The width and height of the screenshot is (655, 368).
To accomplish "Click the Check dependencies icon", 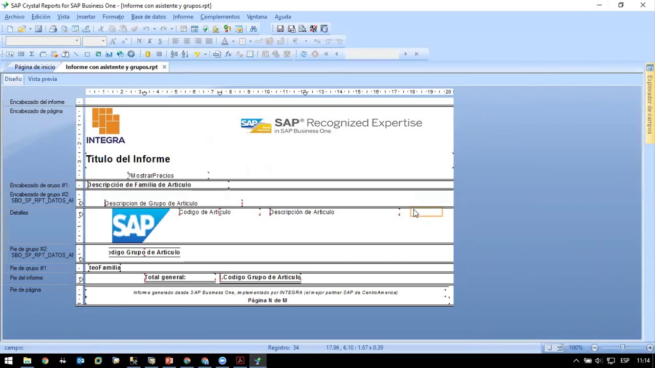I will tap(227, 29).
